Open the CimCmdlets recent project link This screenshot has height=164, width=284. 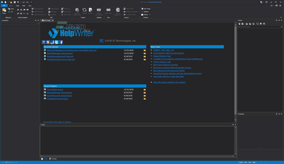coord(55,89)
